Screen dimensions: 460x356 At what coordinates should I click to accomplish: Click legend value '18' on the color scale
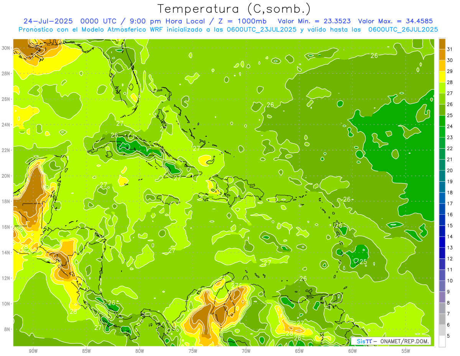click(450, 192)
